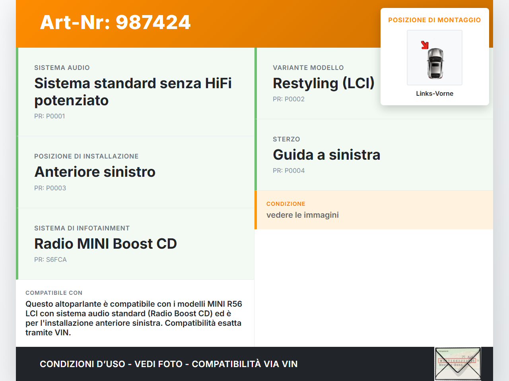Screen dimensions: 509x381
Task: Click the PR: P0002 code
Action: (x=289, y=99)
